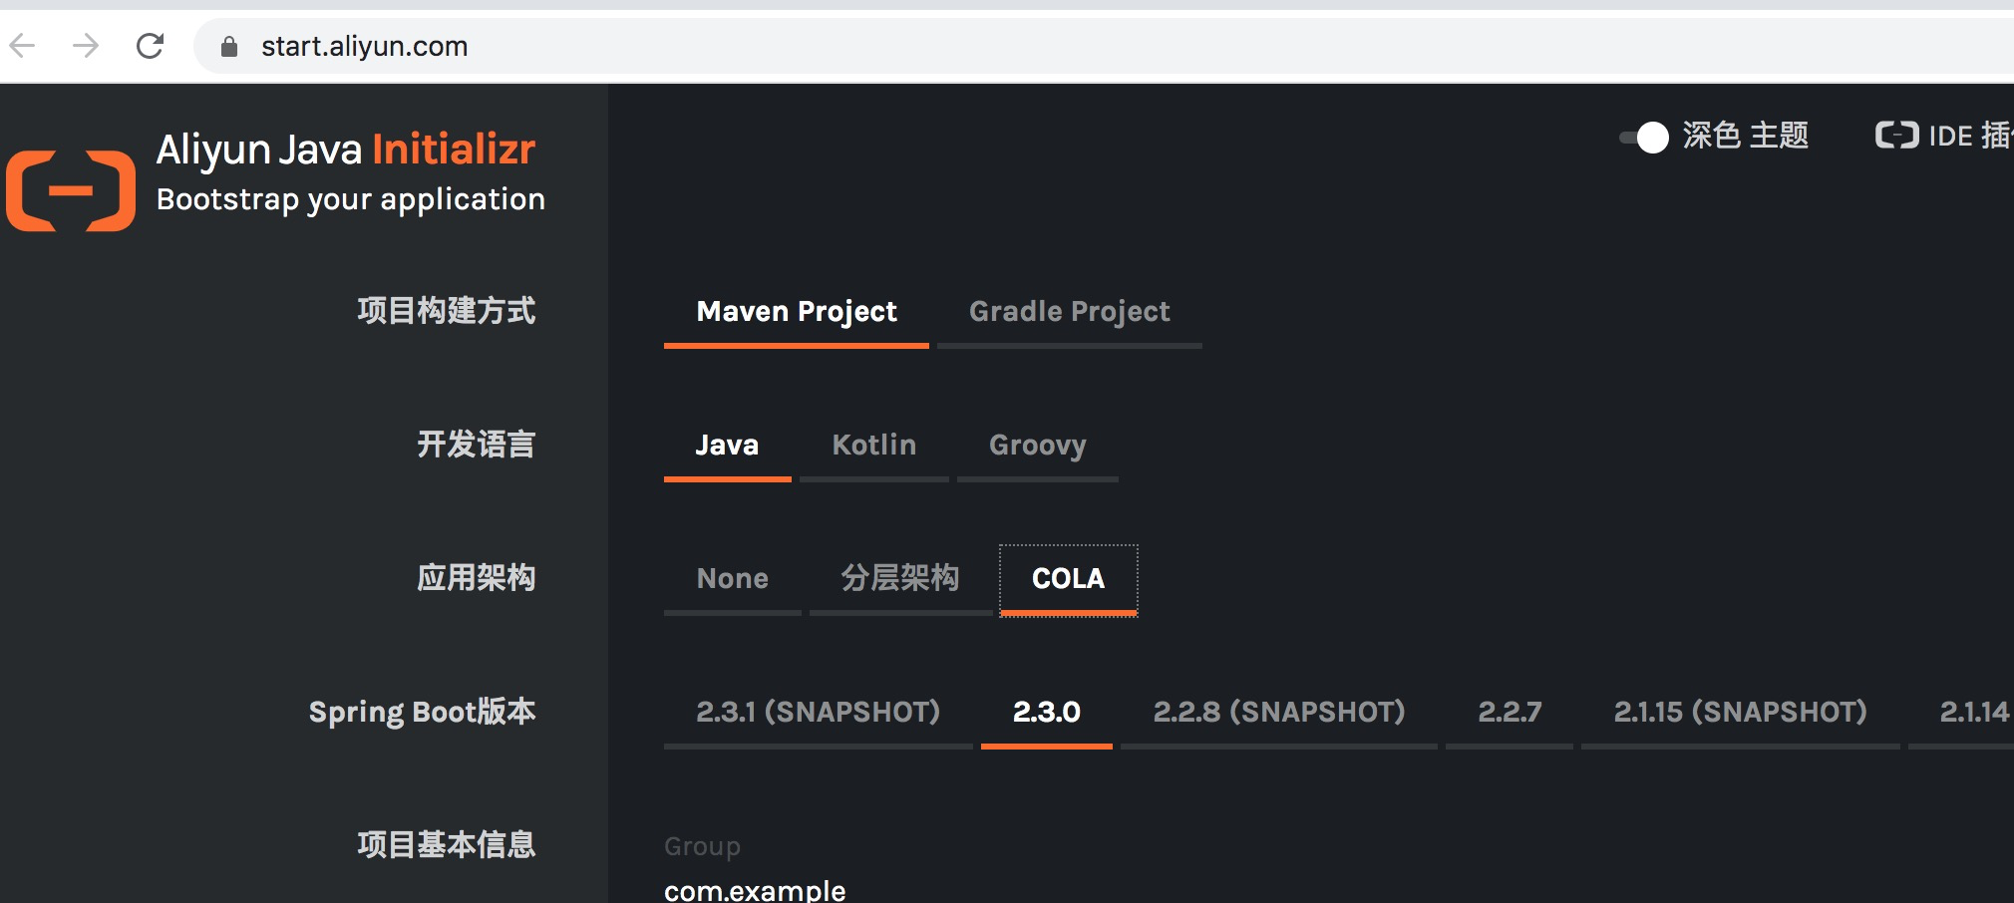Viewport: 2014px width, 903px height.
Task: Click the browser forward arrow
Action: (86, 46)
